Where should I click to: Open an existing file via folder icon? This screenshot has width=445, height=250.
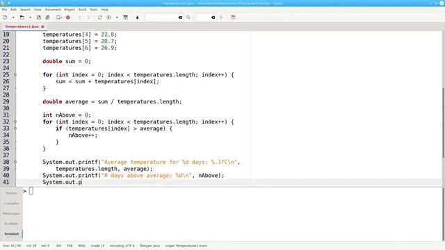22,17
